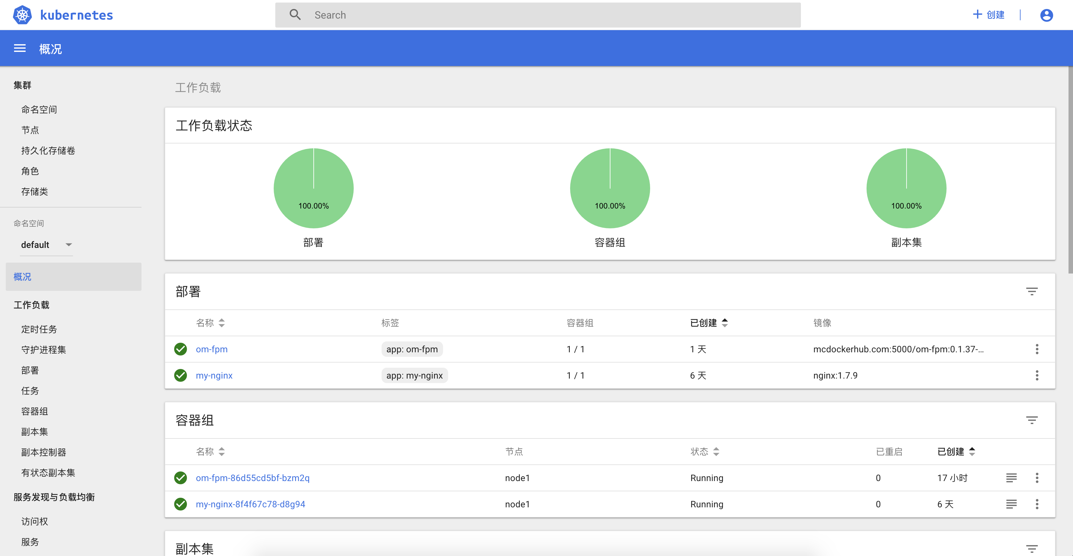Click the search magnifier icon

(x=295, y=15)
